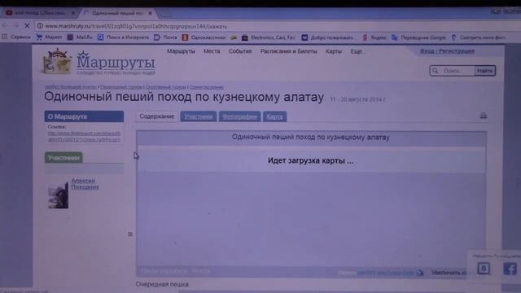This screenshot has height=293, width=521.
Task: Select the Фотографии tab
Action: tap(239, 116)
